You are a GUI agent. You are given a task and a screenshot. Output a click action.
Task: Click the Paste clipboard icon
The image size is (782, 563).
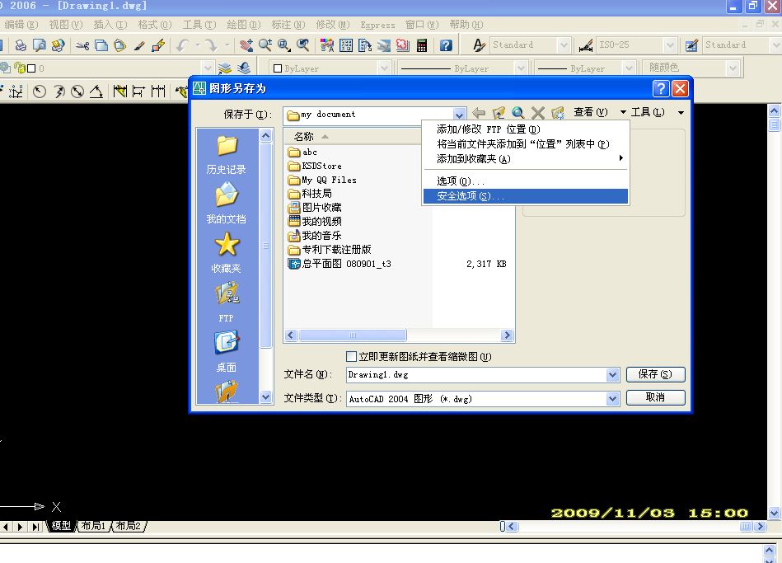(x=119, y=45)
